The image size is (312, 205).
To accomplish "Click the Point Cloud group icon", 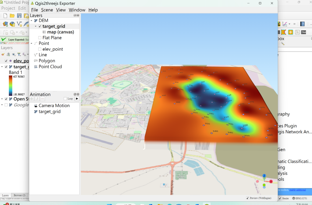I will 36,67.
